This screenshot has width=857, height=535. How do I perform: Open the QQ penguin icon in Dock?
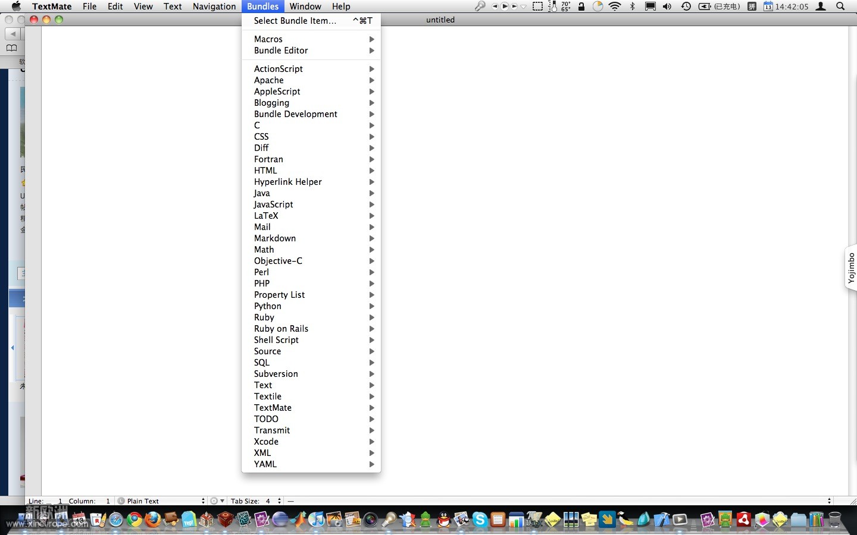(444, 520)
